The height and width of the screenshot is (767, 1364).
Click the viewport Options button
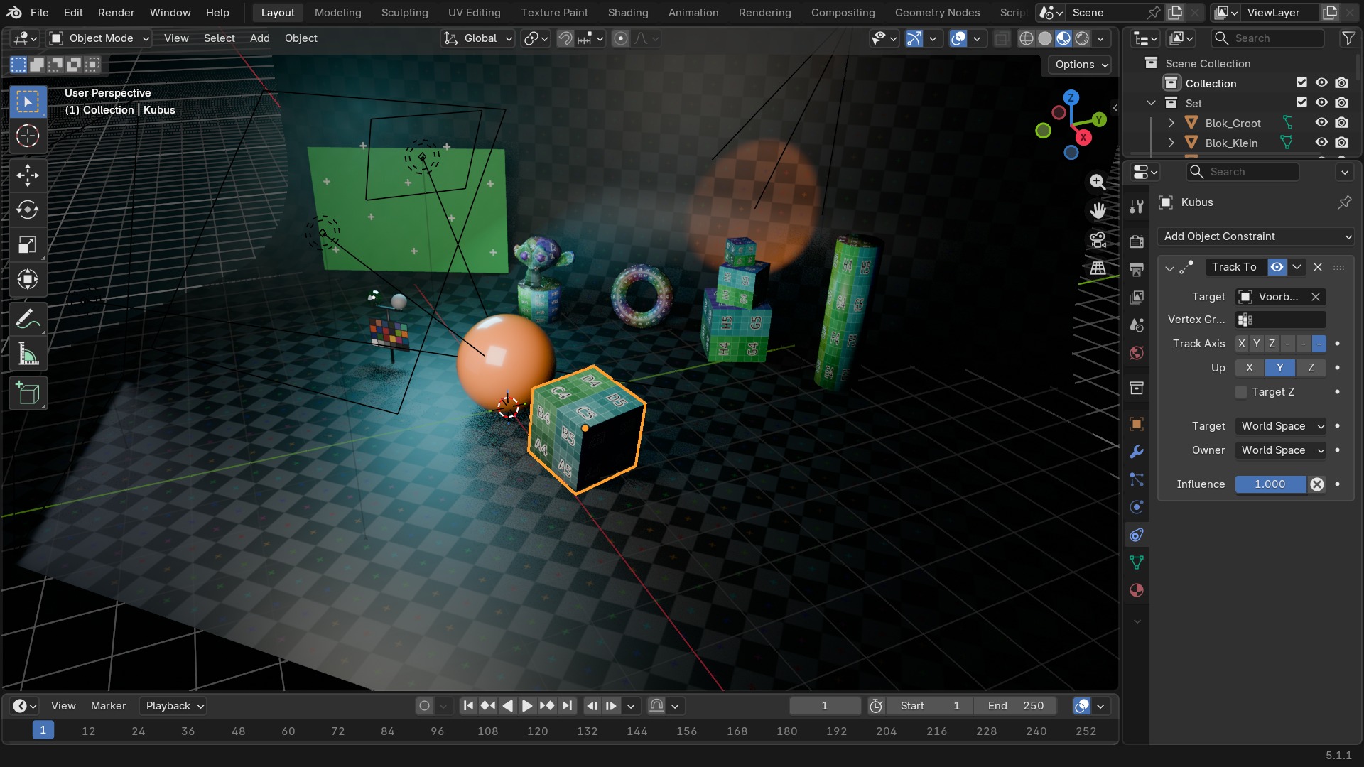tap(1080, 65)
